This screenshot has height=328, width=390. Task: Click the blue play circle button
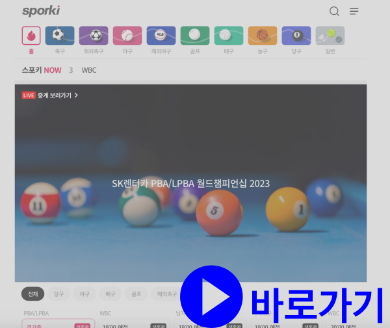pos(211,296)
